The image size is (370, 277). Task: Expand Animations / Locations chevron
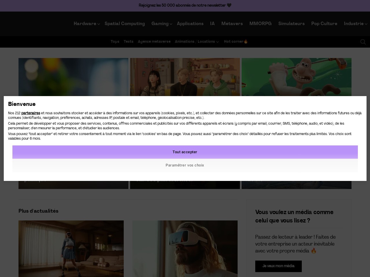tap(217, 42)
